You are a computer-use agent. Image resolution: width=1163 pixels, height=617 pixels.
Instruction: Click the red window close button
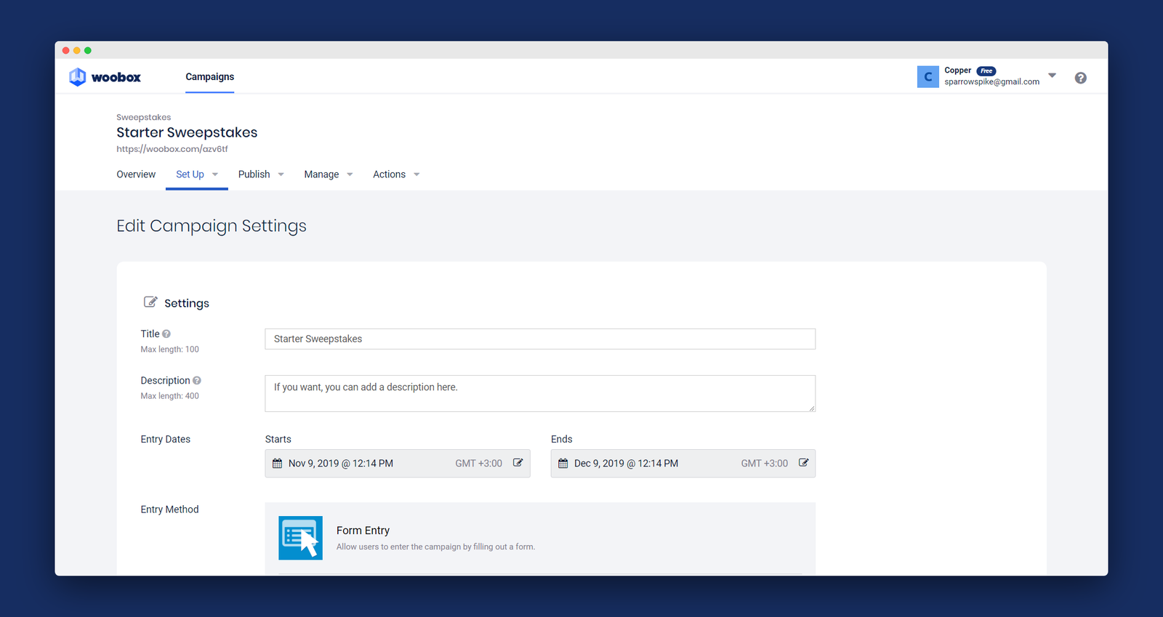[66, 50]
